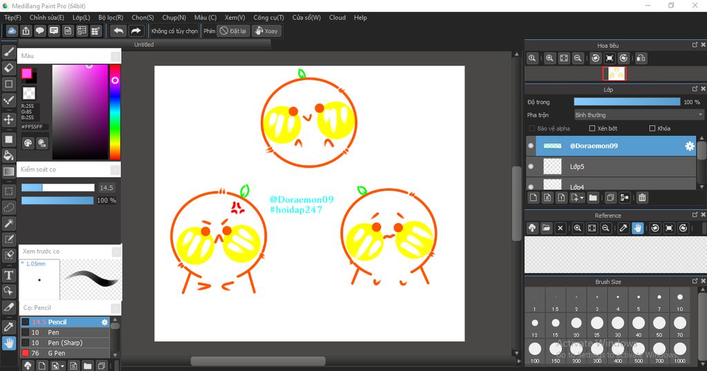707x371 pixels.
Task: Select the Text tool
Action: 8,274
